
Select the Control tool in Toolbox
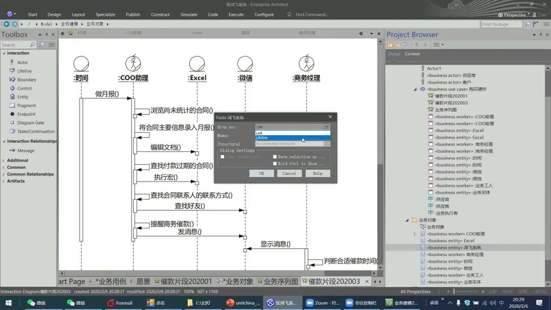20,88
